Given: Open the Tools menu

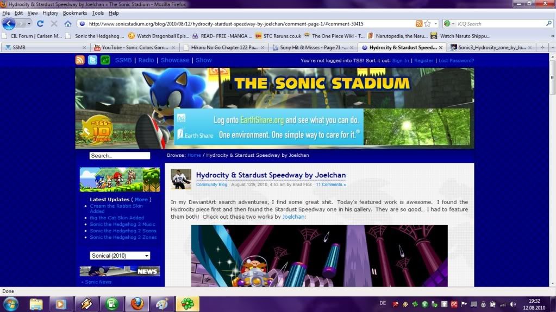Looking at the screenshot, I should (98, 13).
